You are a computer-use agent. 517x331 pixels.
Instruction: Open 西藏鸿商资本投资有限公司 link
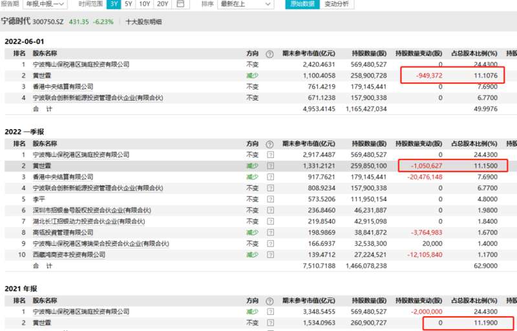click(x=69, y=256)
